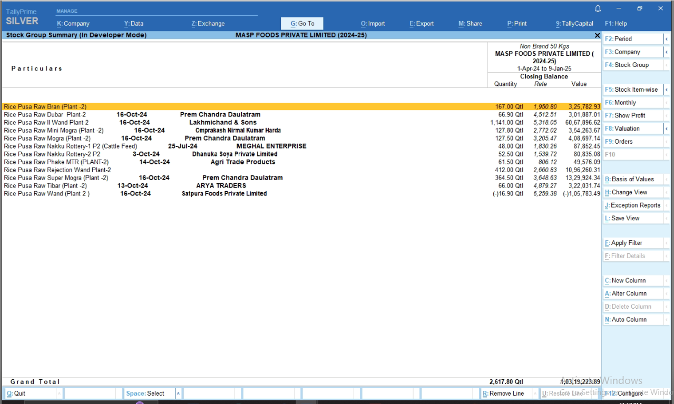Click C: New Column
The image size is (674, 404).
tap(633, 281)
